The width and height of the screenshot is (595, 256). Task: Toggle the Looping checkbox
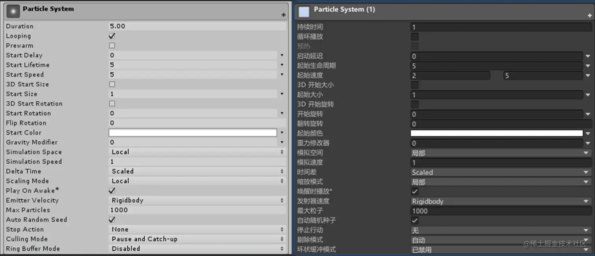point(112,36)
